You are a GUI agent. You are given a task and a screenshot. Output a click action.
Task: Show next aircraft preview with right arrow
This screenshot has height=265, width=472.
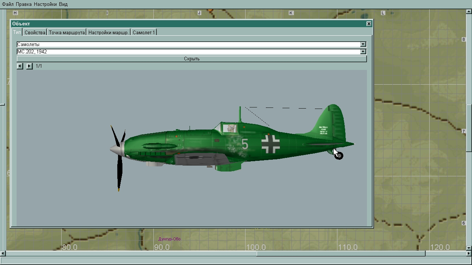click(x=29, y=66)
